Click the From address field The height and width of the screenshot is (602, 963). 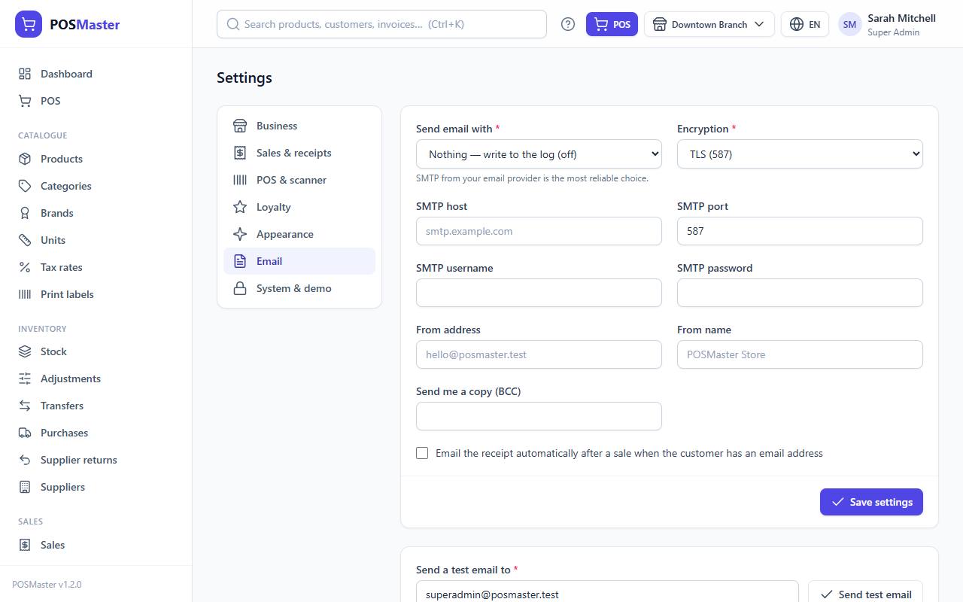pos(539,354)
